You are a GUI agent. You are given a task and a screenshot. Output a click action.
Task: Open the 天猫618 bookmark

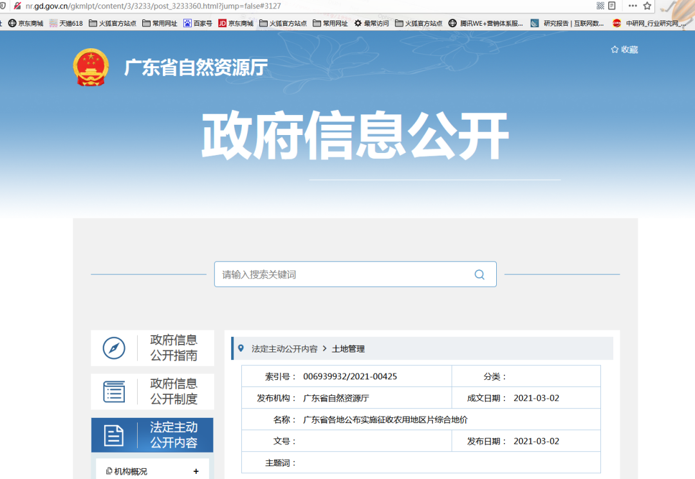point(66,23)
